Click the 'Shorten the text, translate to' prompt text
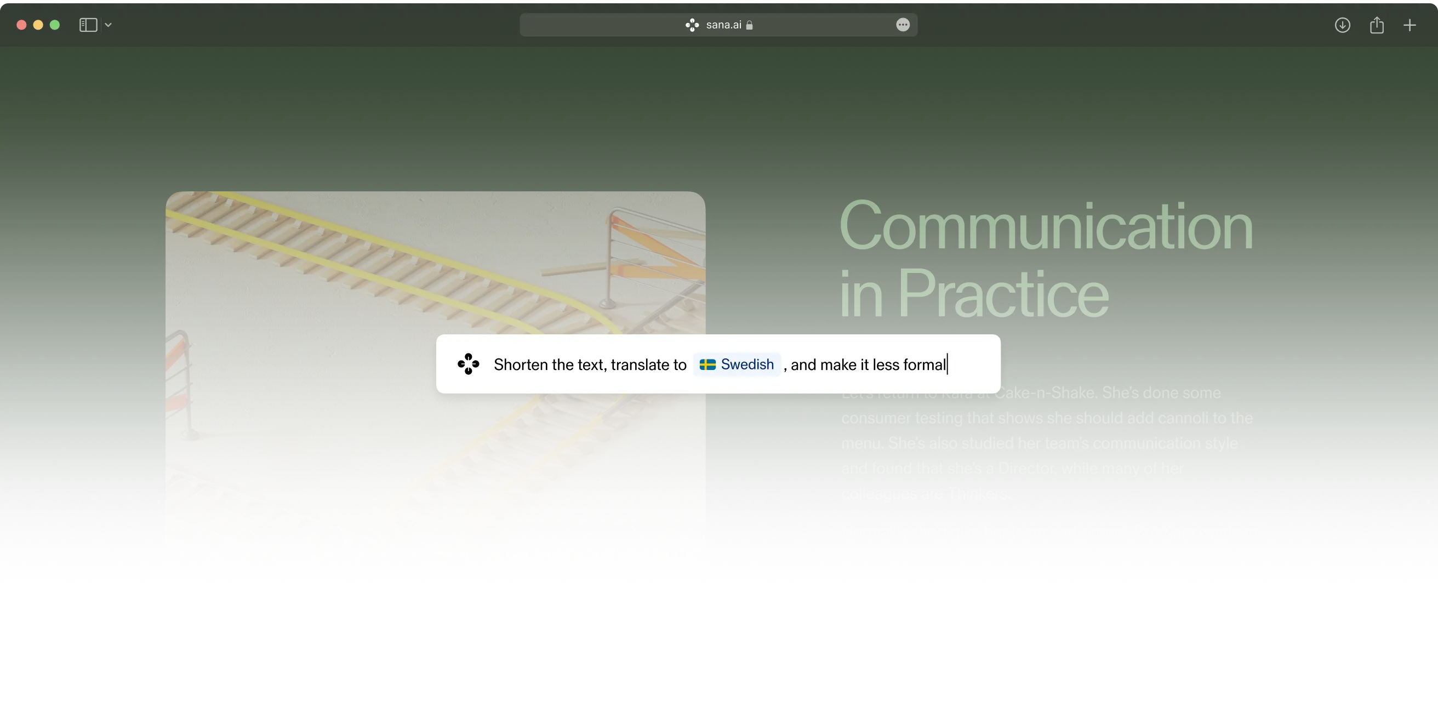 pos(590,364)
